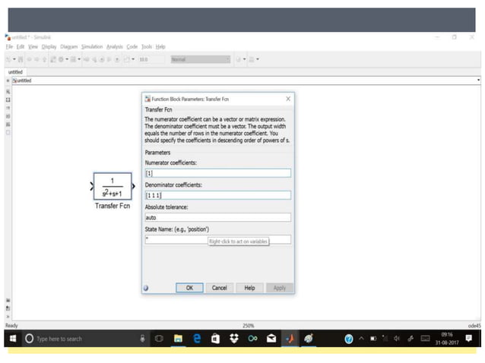Image resolution: width=485 pixels, height=363 pixels.
Task: Open the Edit menu
Action: (21, 46)
